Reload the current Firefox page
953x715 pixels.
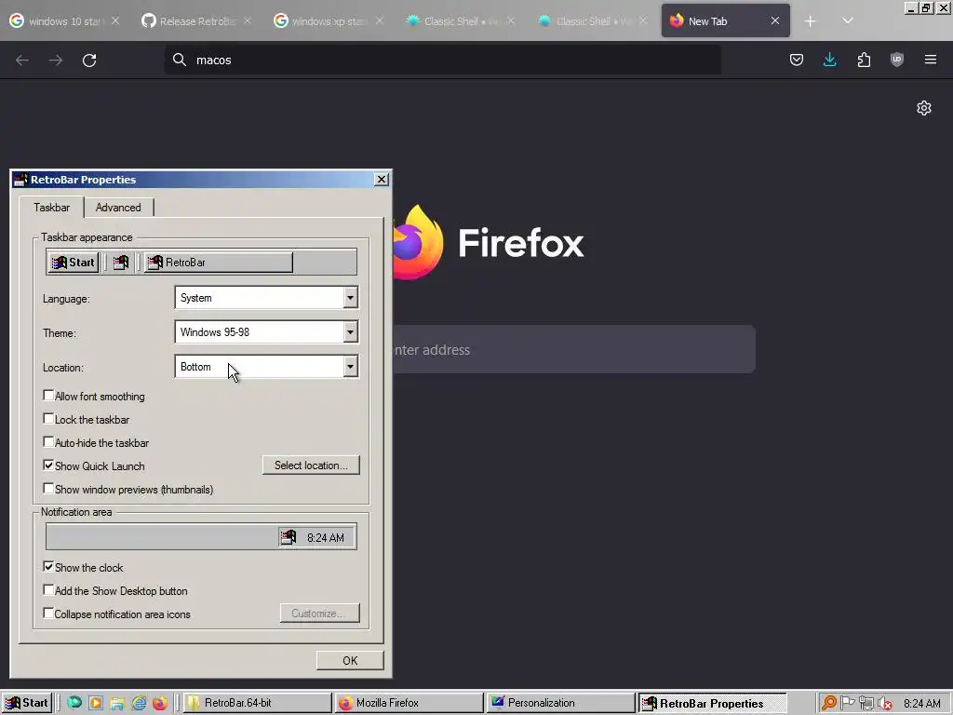(89, 60)
